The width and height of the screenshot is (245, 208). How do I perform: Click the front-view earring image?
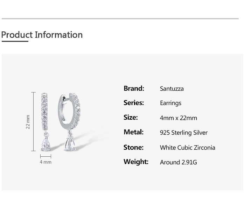45,122
